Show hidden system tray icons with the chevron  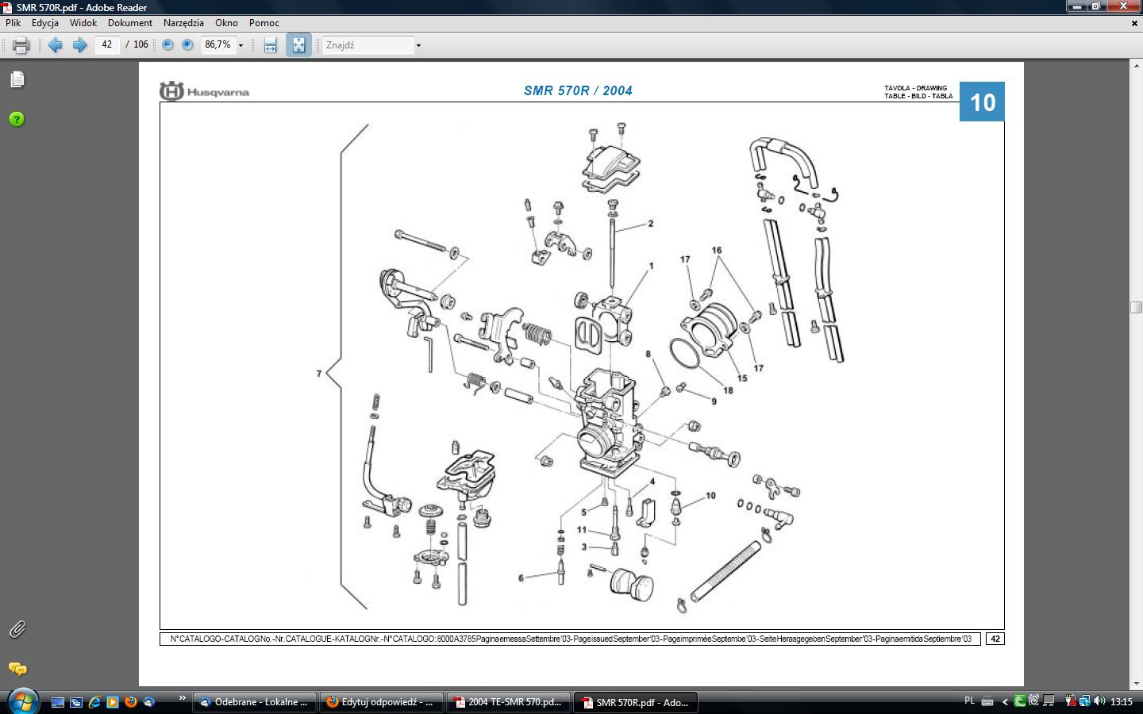tap(1005, 701)
